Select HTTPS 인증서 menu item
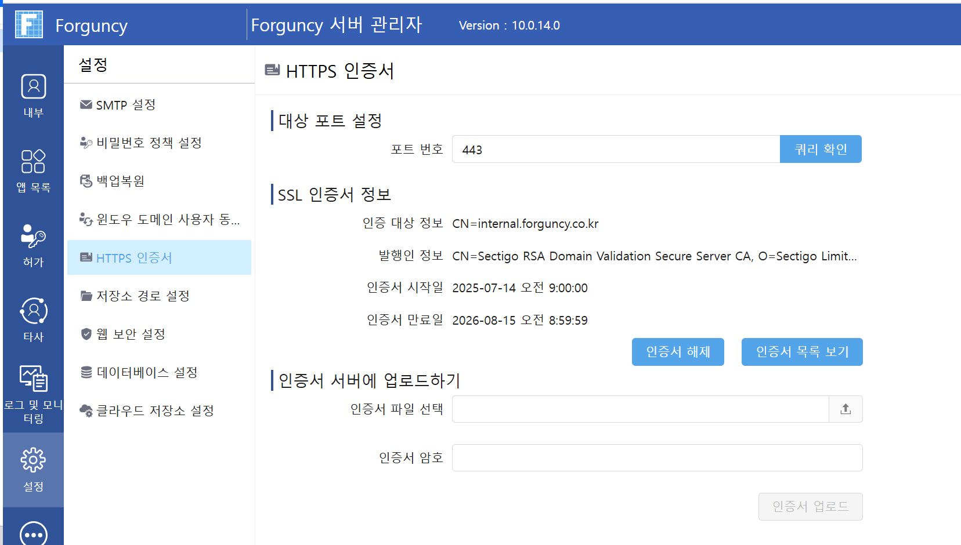The width and height of the screenshot is (961, 545). (x=159, y=257)
